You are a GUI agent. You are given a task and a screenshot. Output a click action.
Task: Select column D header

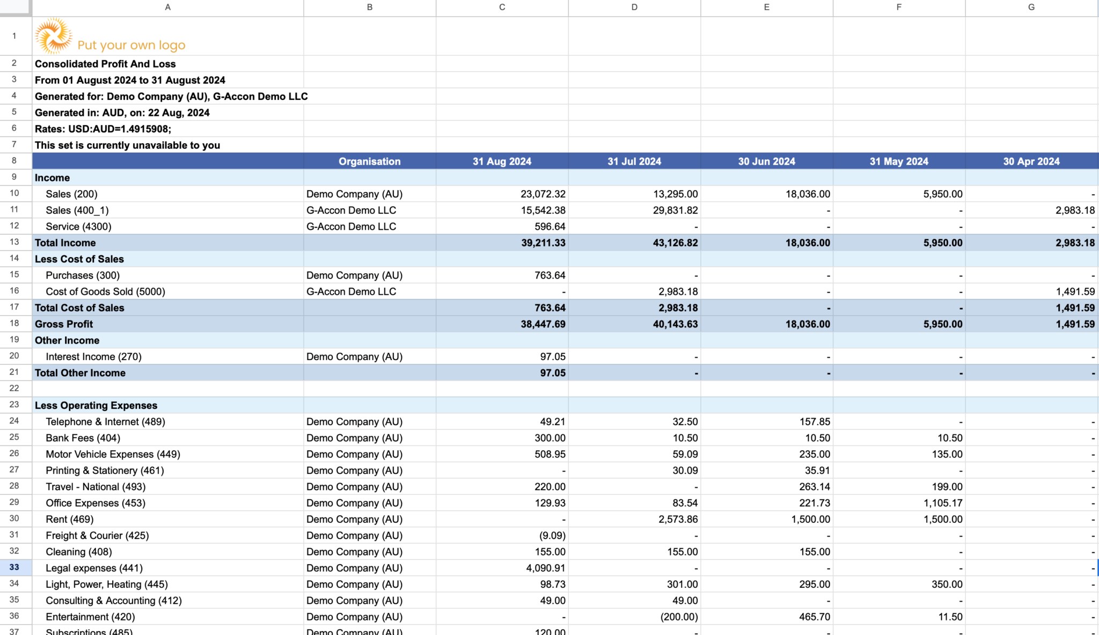[x=634, y=8]
